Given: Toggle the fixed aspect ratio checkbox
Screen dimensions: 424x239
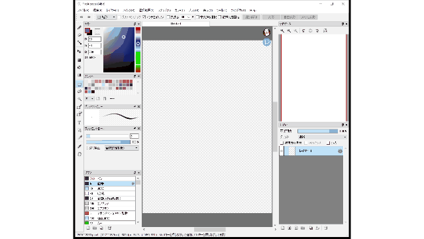Looking at the screenshot, I should pyautogui.click(x=219, y=17).
